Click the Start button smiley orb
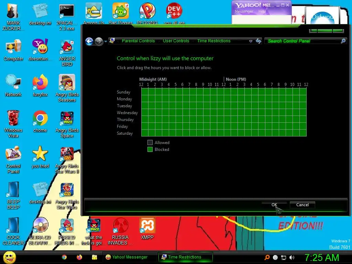Screen dimensions: 352x264 [x=9, y=257]
